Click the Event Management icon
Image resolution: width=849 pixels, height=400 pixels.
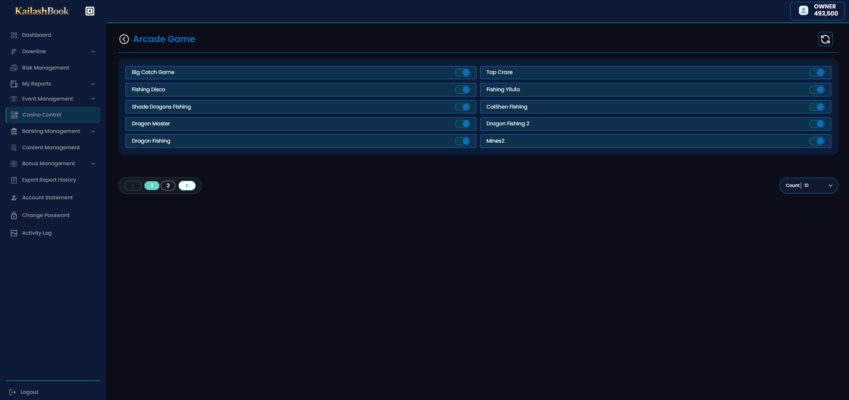pos(14,99)
